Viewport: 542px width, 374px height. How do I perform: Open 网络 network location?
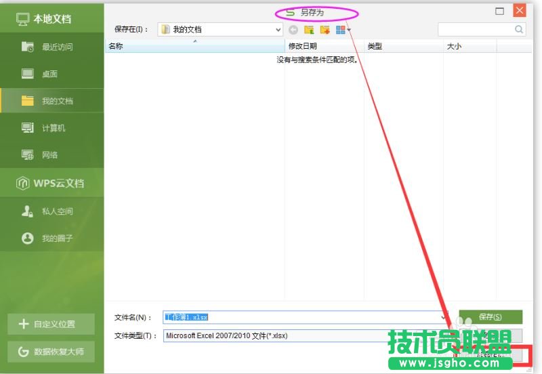click(52, 155)
